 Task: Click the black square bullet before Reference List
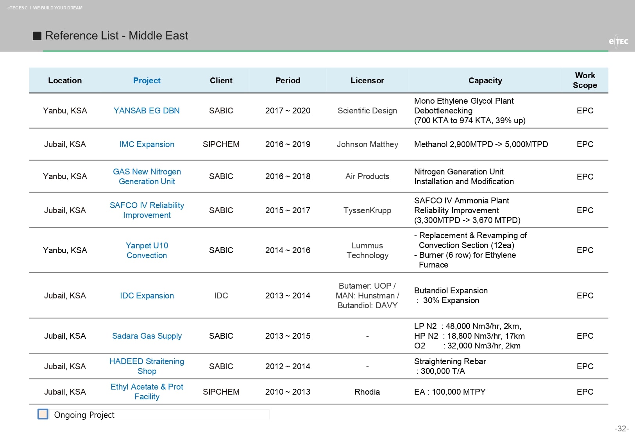(x=37, y=36)
